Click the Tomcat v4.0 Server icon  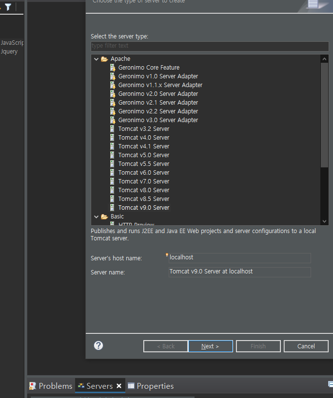112,138
